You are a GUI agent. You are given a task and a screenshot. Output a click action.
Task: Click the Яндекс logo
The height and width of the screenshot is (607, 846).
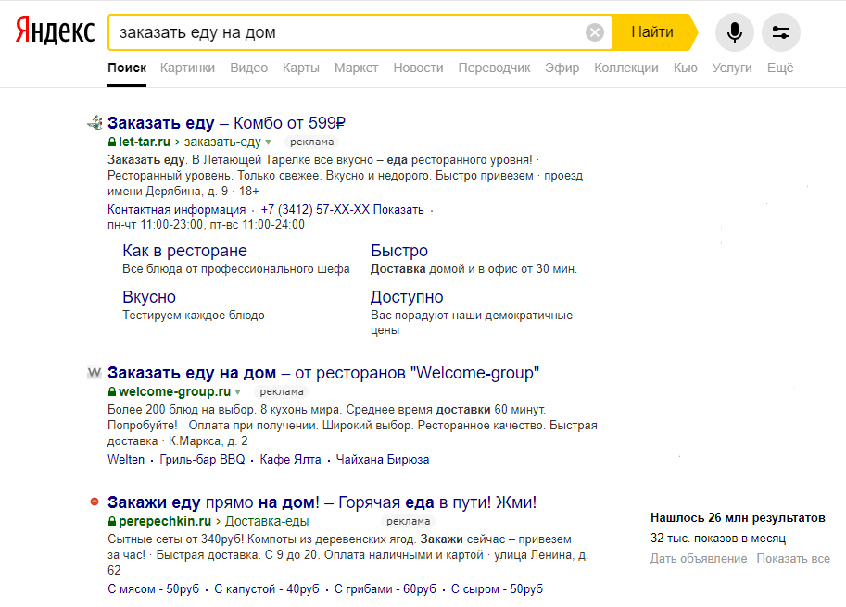[x=55, y=31]
